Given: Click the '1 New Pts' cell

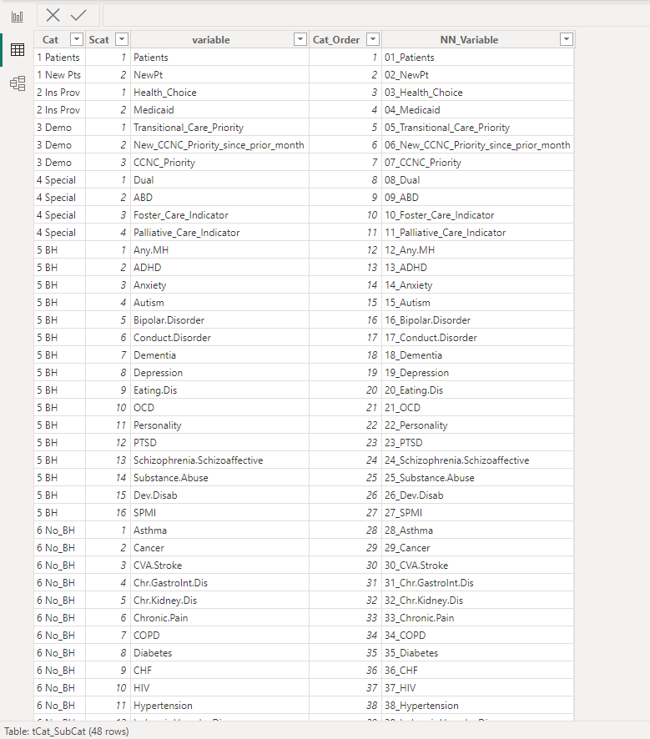Looking at the screenshot, I should click(59, 75).
